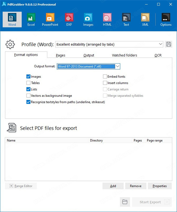Enable Vectors as background image
The image size is (177, 212).
coord(28,96)
